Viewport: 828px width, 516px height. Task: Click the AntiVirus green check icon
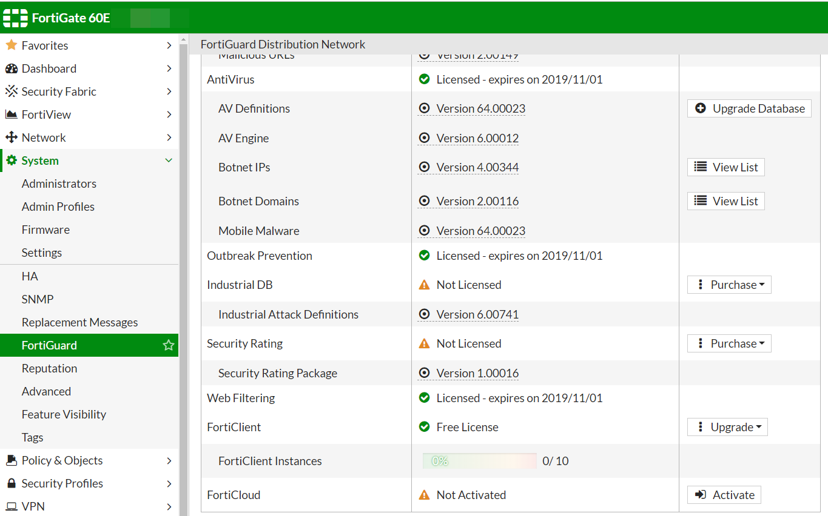[425, 79]
